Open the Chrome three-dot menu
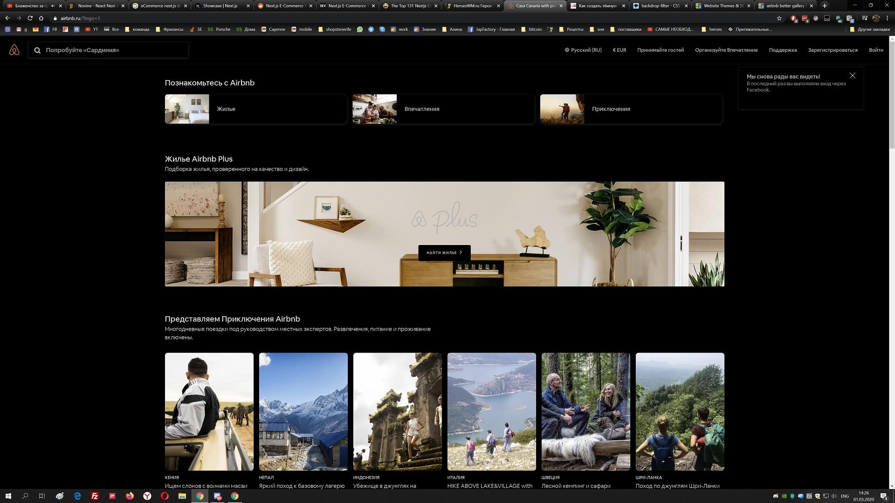895x503 pixels. [887, 18]
